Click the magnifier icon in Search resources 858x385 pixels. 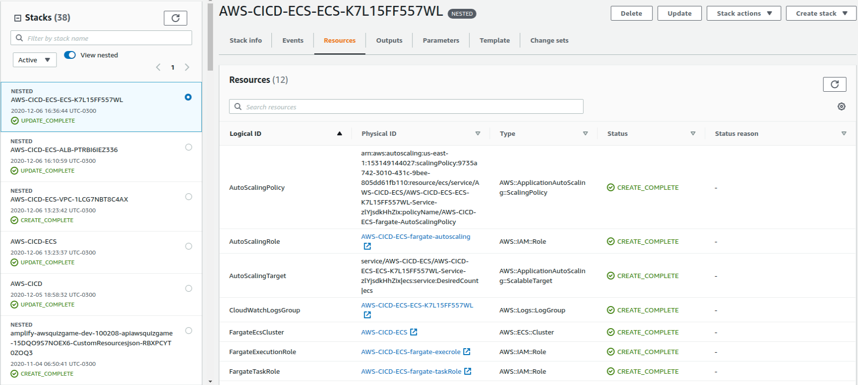point(238,106)
